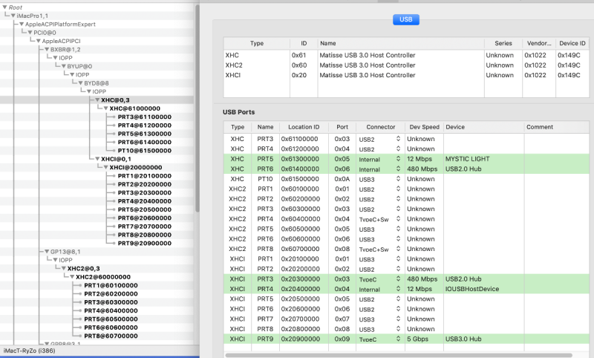Collapse the XHC2@0,3 tree node

[x=63, y=269]
